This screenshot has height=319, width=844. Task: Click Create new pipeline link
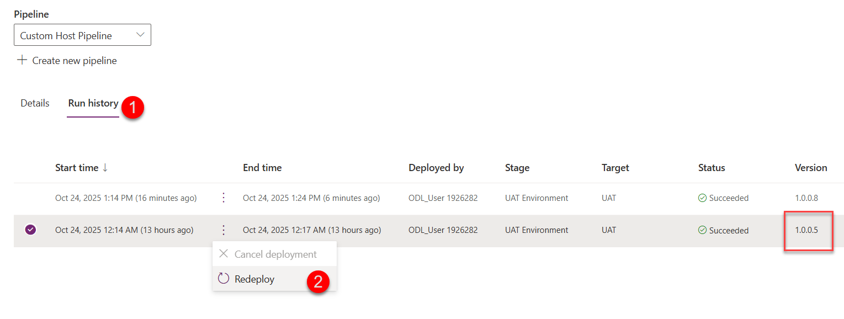coord(75,61)
